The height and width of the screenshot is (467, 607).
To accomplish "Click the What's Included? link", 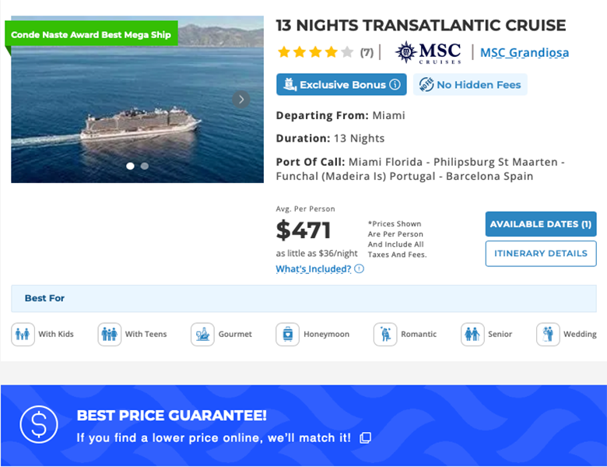I will coord(313,269).
